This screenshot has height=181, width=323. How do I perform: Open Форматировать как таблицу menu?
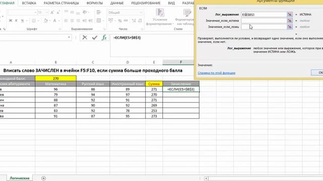(184, 17)
